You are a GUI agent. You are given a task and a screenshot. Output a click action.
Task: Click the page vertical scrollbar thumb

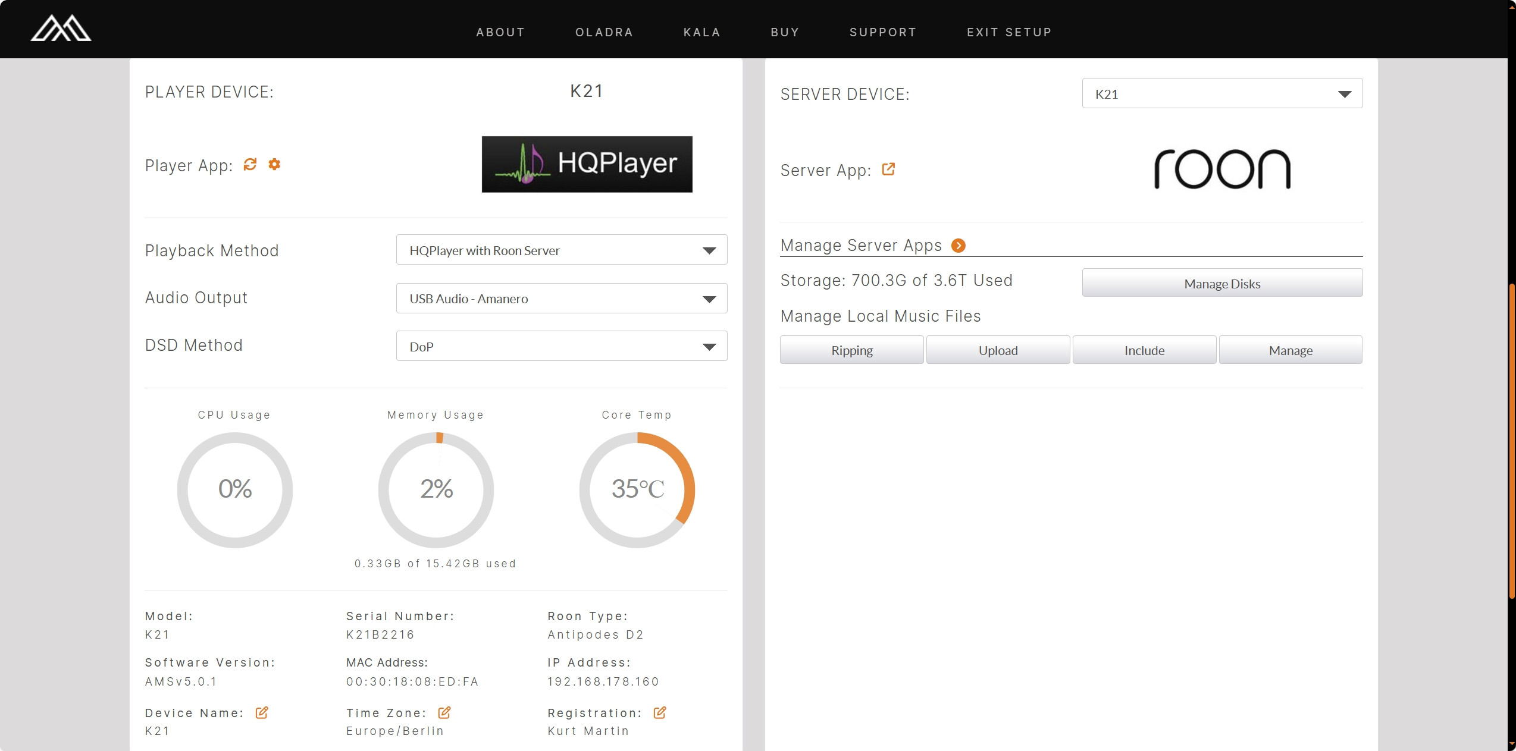click(1512, 440)
